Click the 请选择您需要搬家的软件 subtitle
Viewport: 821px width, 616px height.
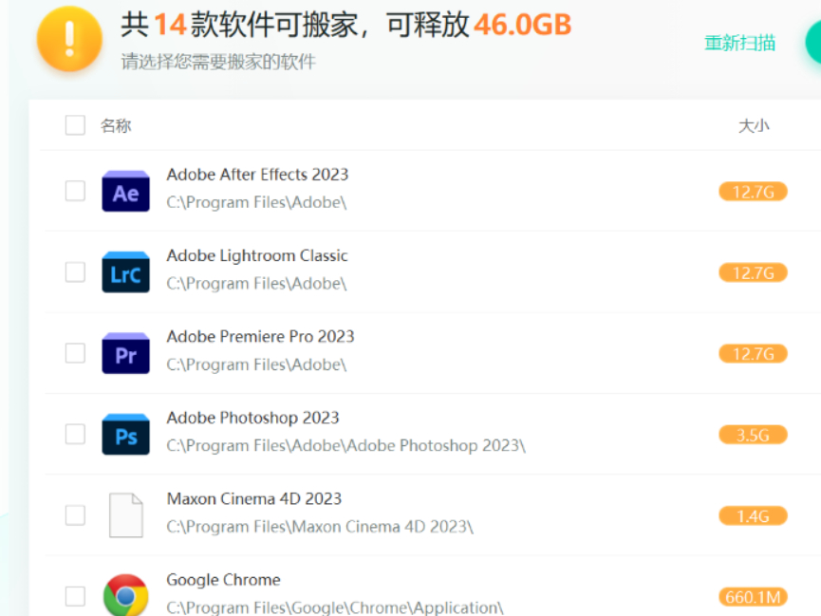(218, 62)
